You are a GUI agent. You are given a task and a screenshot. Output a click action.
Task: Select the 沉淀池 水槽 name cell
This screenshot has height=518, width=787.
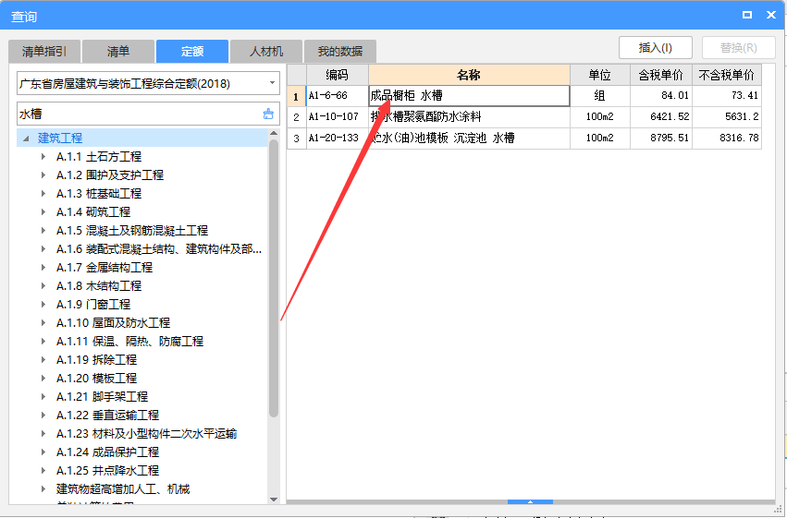coord(469,138)
